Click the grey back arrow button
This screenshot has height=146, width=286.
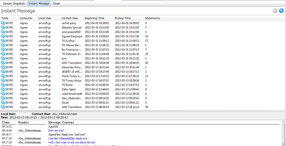275,11
